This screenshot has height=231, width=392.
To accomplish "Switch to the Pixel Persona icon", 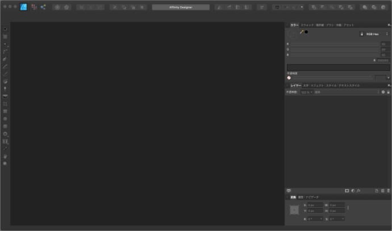I will point(33,7).
